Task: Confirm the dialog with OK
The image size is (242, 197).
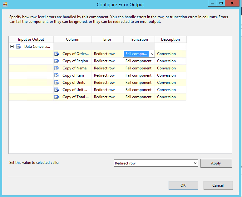Action: click(183, 185)
